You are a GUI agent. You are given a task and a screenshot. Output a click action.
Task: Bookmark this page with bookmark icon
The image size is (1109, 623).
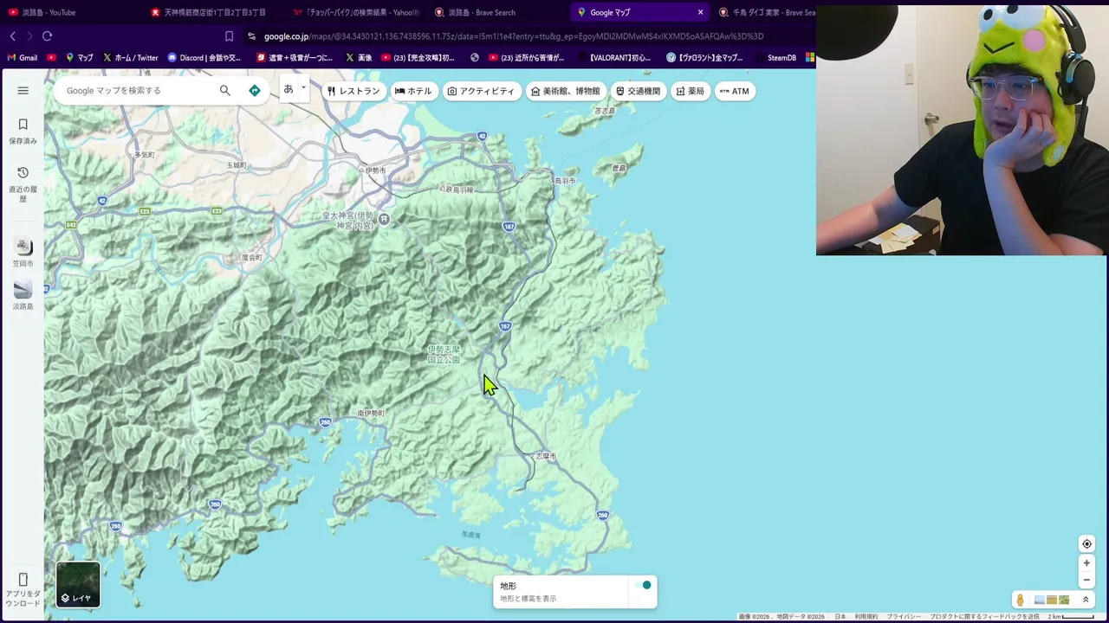(x=229, y=36)
